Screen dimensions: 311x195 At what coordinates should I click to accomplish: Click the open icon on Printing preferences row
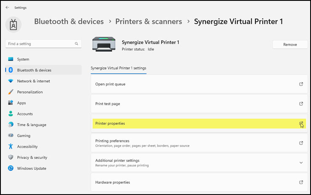301,143
